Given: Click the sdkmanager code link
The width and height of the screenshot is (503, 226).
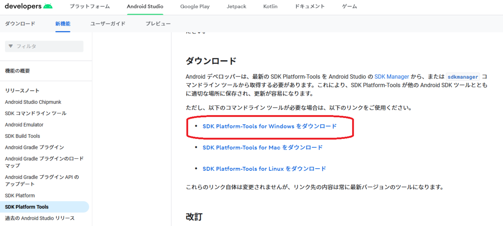Looking at the screenshot, I should [x=462, y=77].
